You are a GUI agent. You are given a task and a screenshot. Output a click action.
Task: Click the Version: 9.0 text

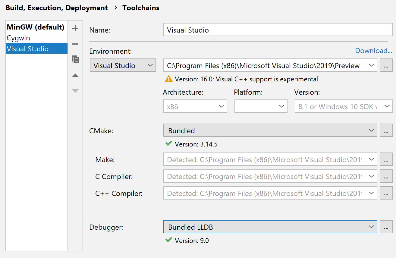192,241
